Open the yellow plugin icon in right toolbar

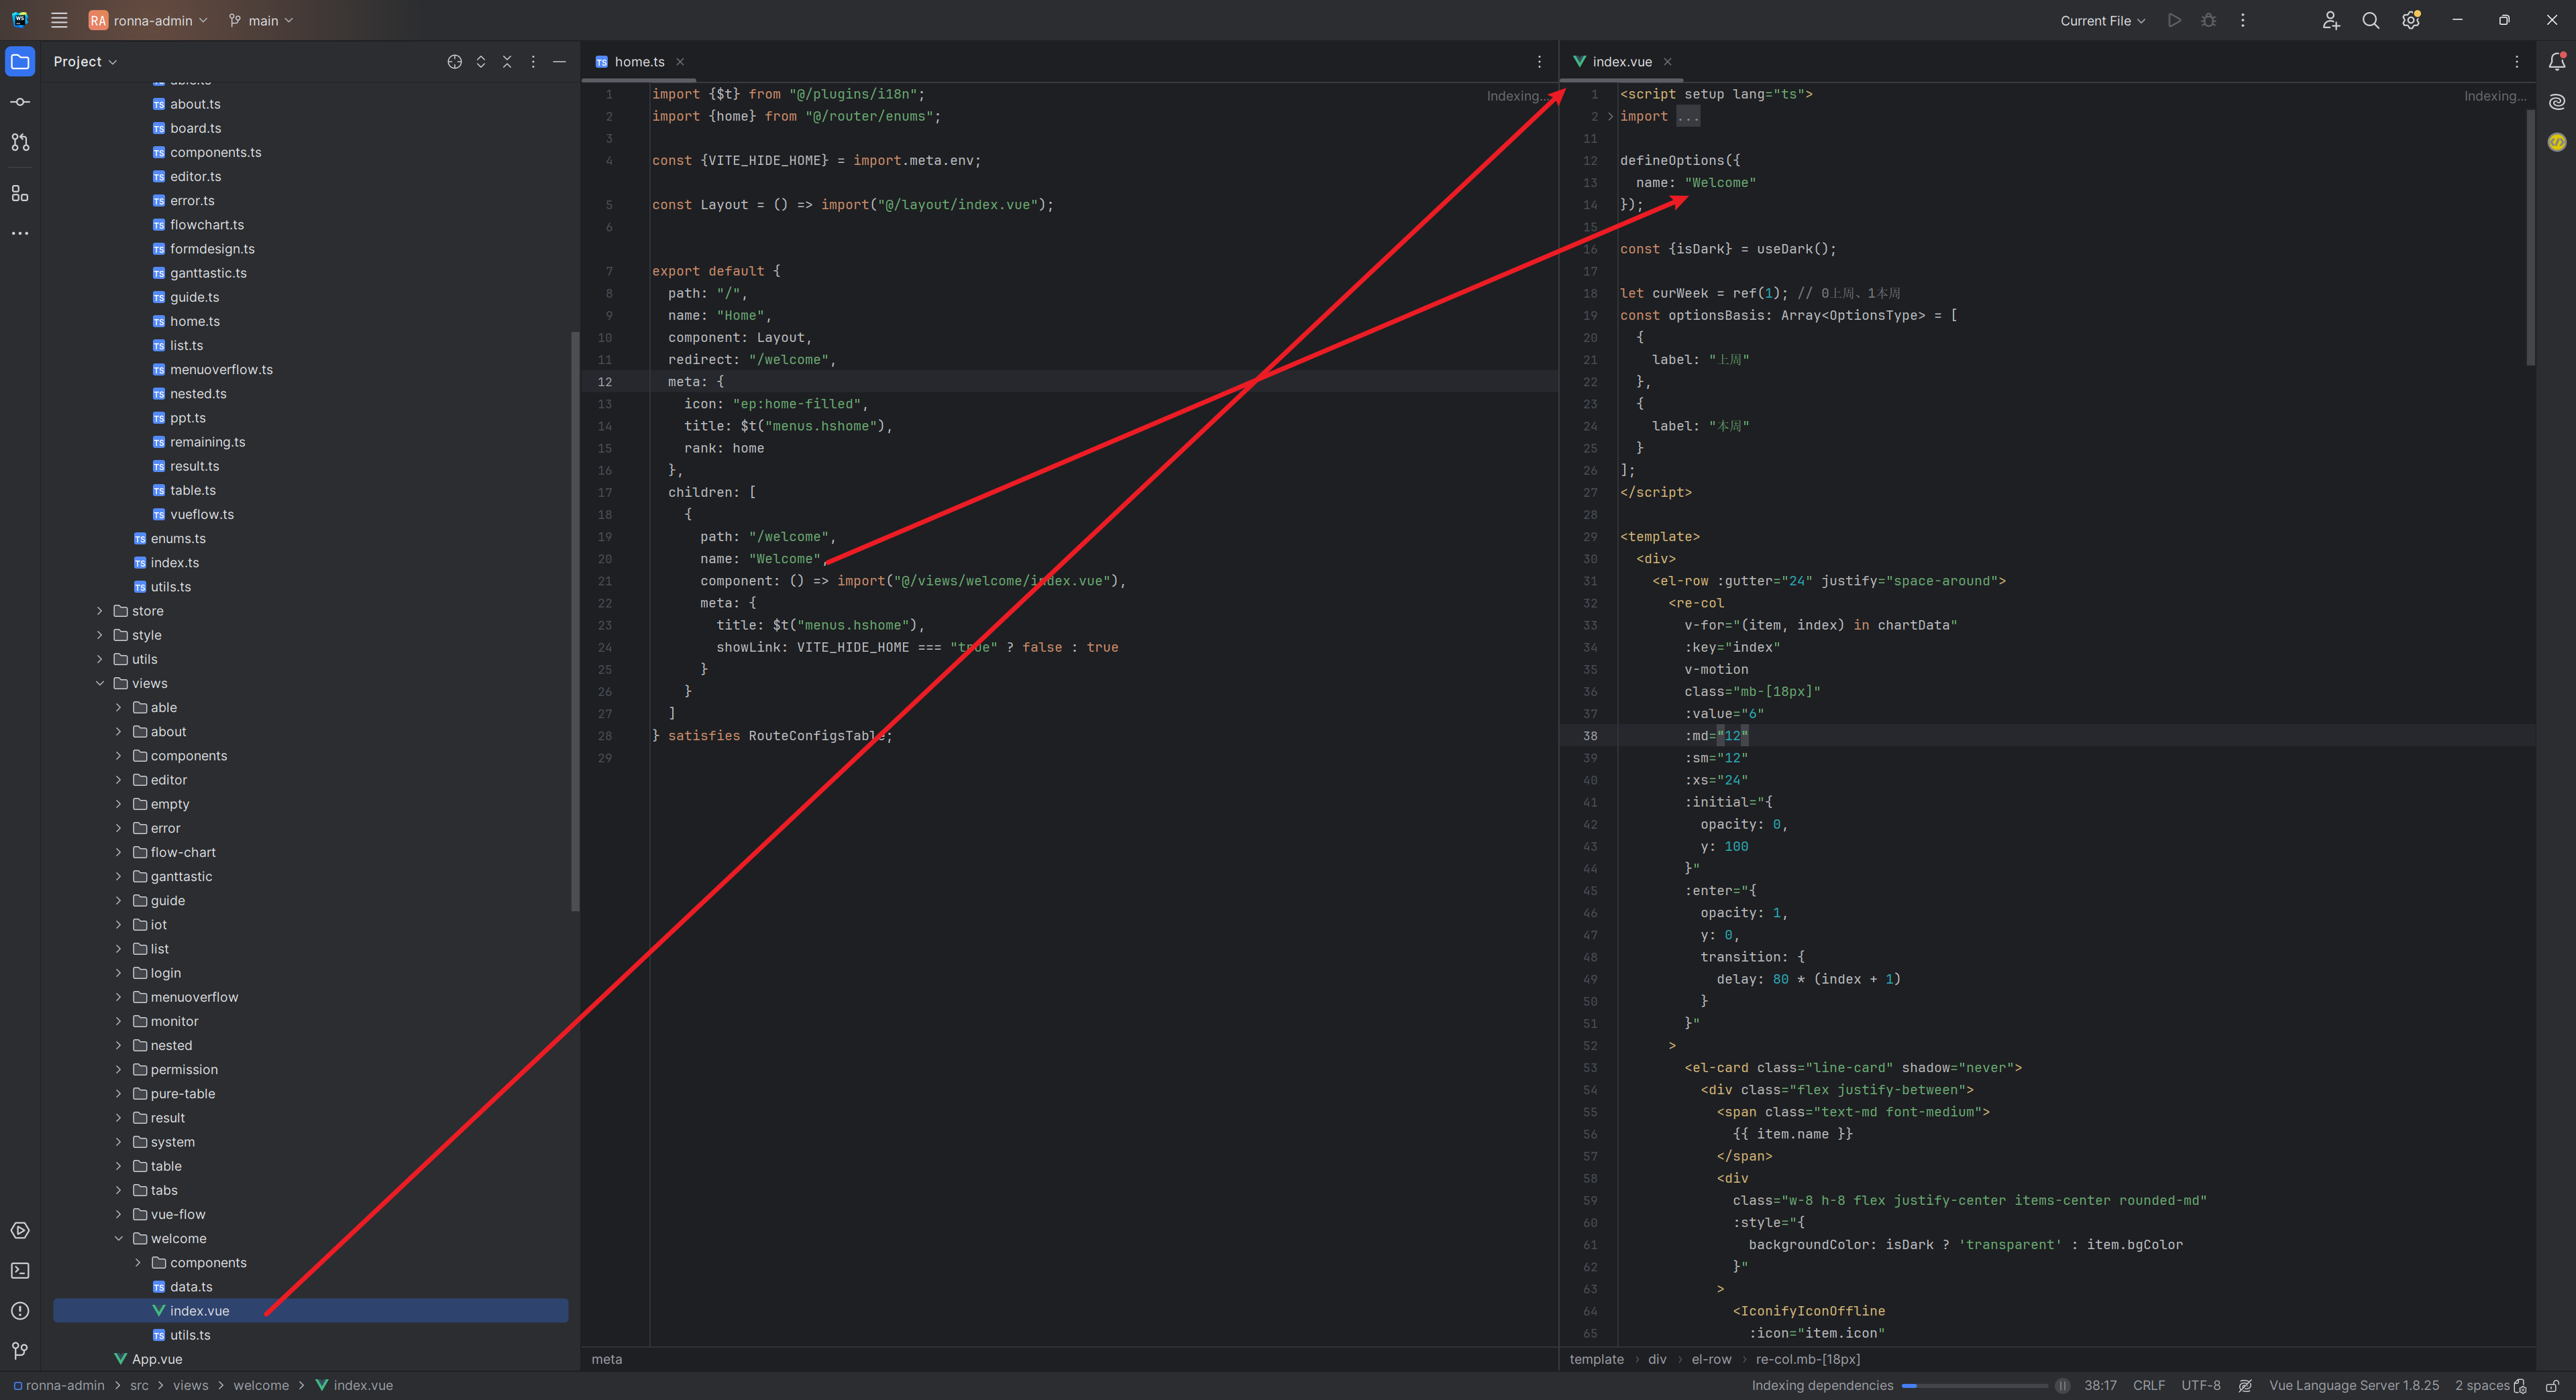(2557, 142)
